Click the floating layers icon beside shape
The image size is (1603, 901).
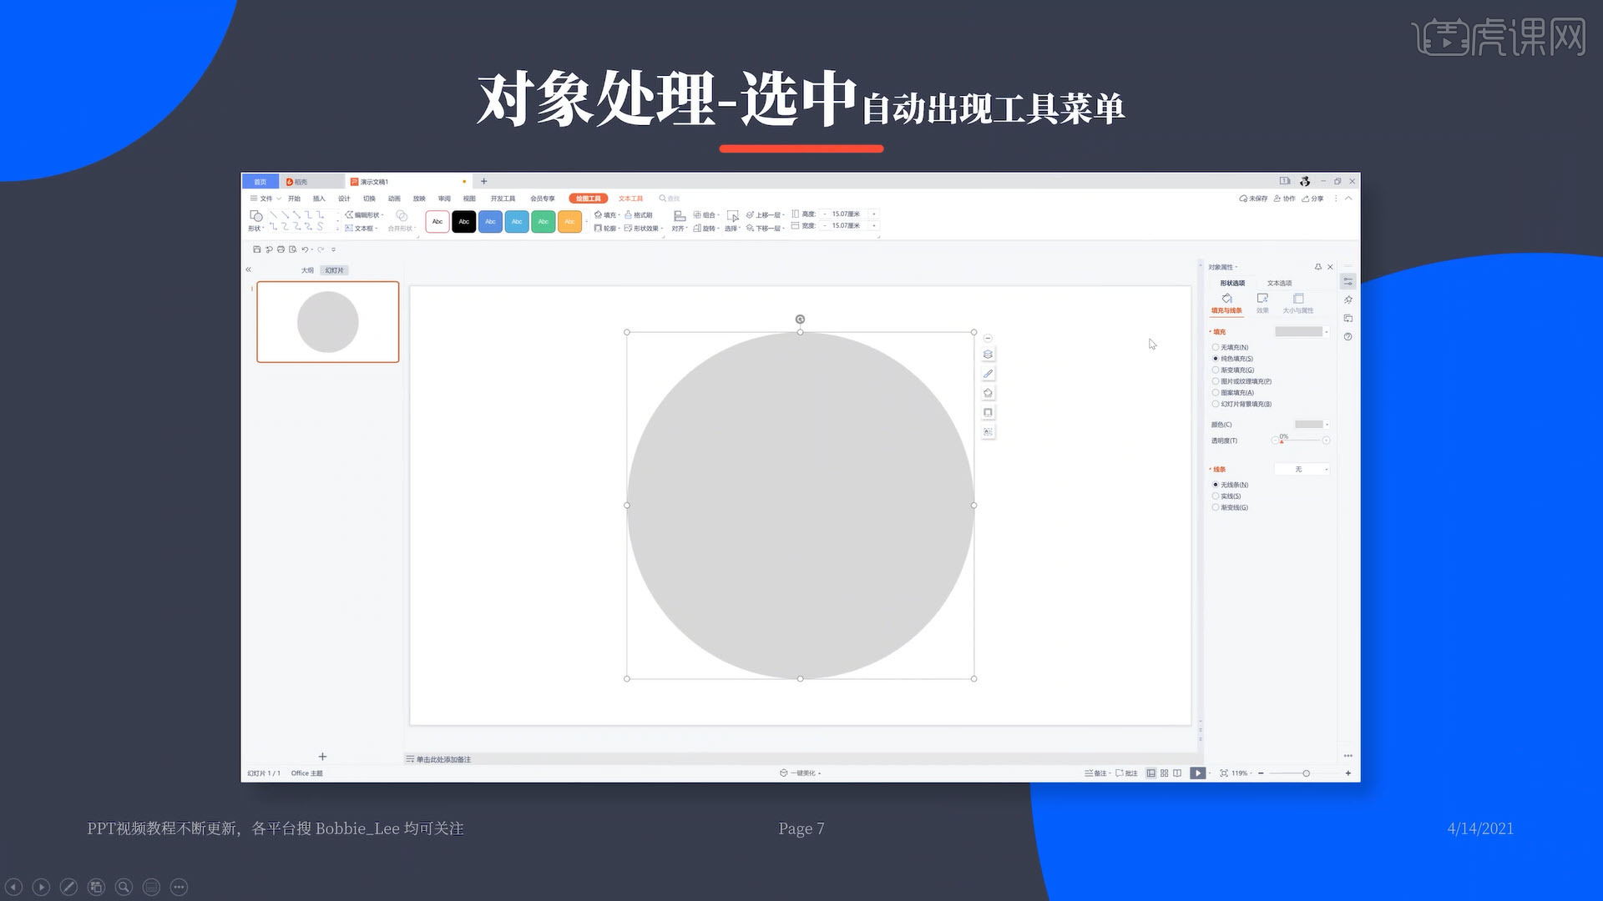pyautogui.click(x=988, y=355)
